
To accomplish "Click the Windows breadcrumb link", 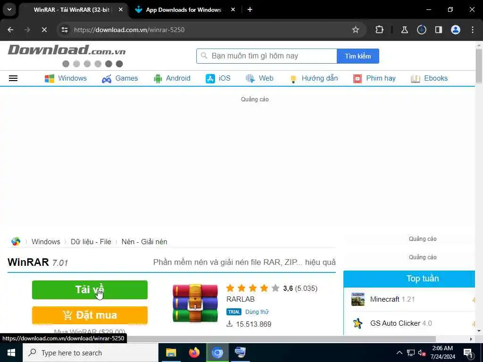I will point(46,242).
